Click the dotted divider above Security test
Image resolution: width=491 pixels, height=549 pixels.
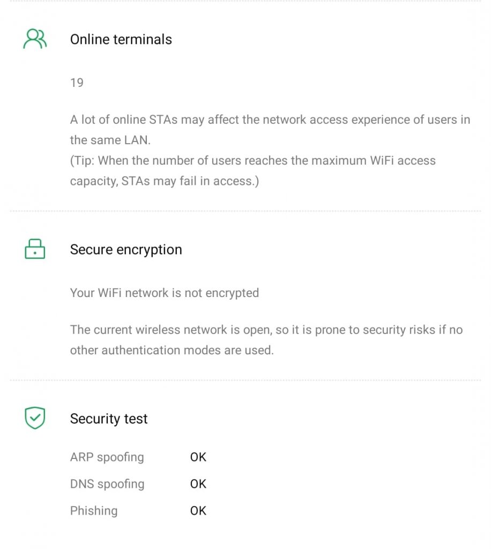245,380
